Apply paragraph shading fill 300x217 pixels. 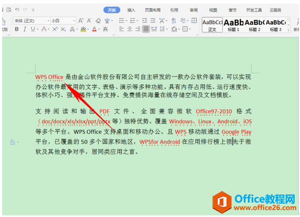(174, 29)
